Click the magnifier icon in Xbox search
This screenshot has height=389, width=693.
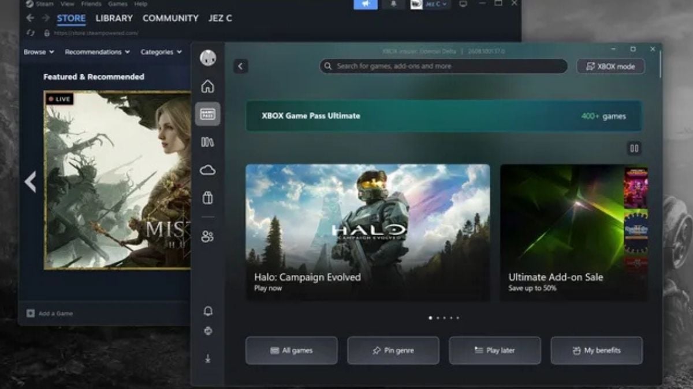(x=328, y=66)
